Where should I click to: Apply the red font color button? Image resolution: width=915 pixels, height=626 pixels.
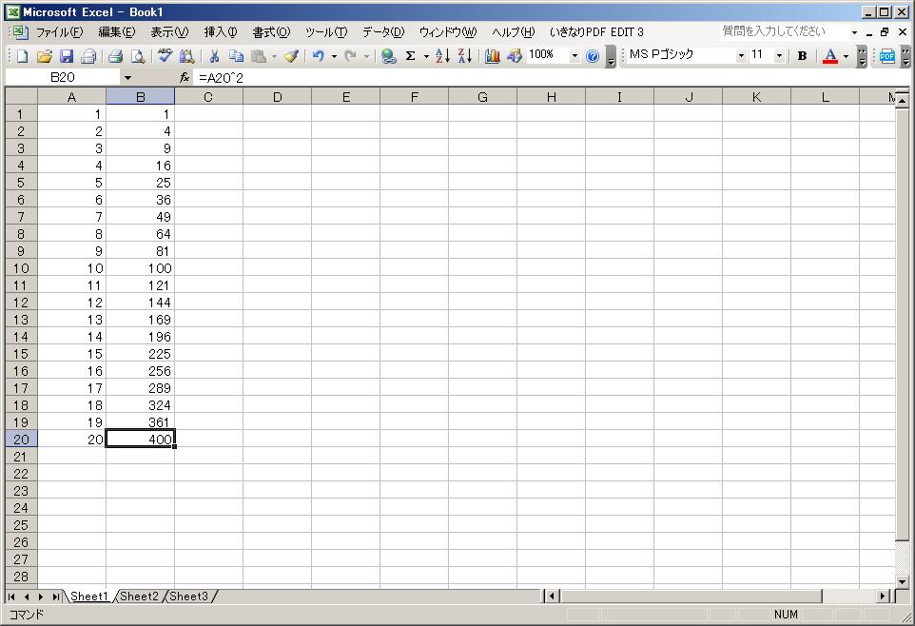(829, 56)
